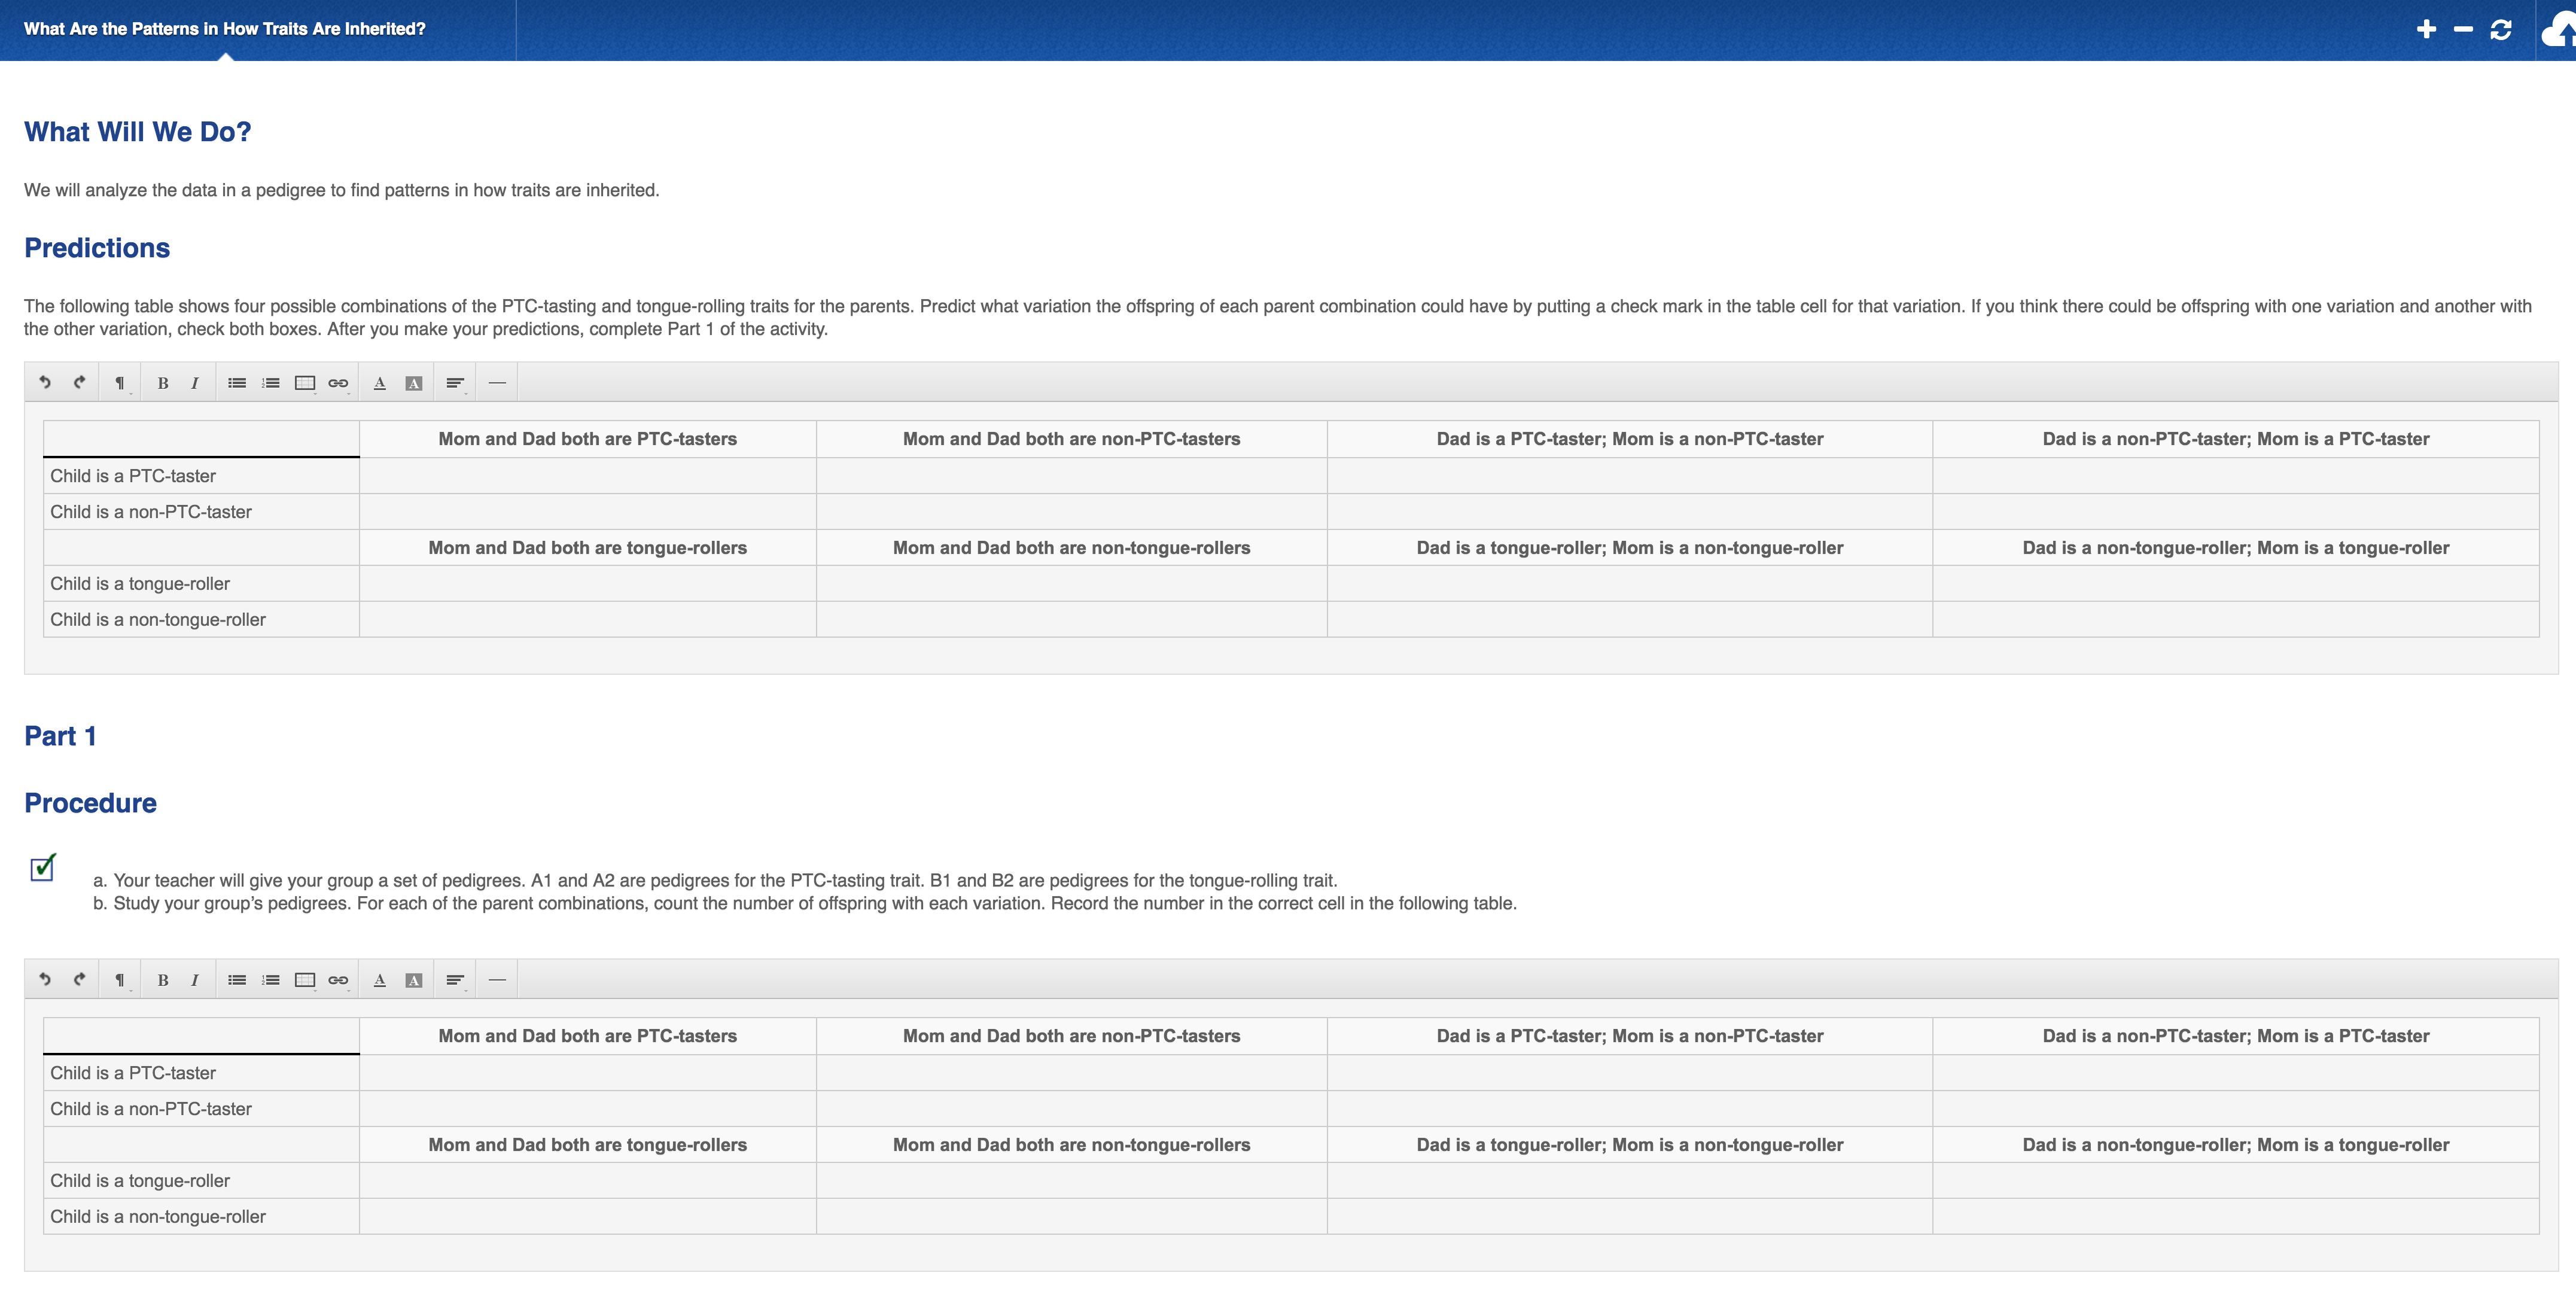The height and width of the screenshot is (1291, 2576).
Task: Click the refresh icon in blue header
Action: 2500,30
